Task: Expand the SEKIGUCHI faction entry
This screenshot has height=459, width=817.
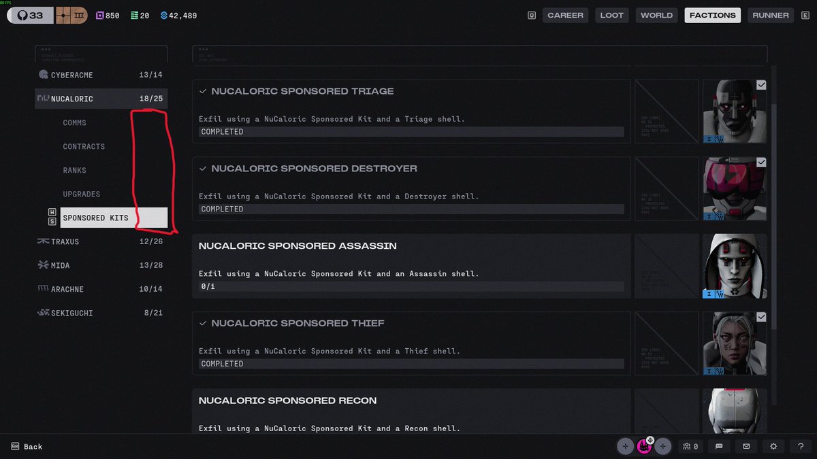Action: tap(101, 313)
